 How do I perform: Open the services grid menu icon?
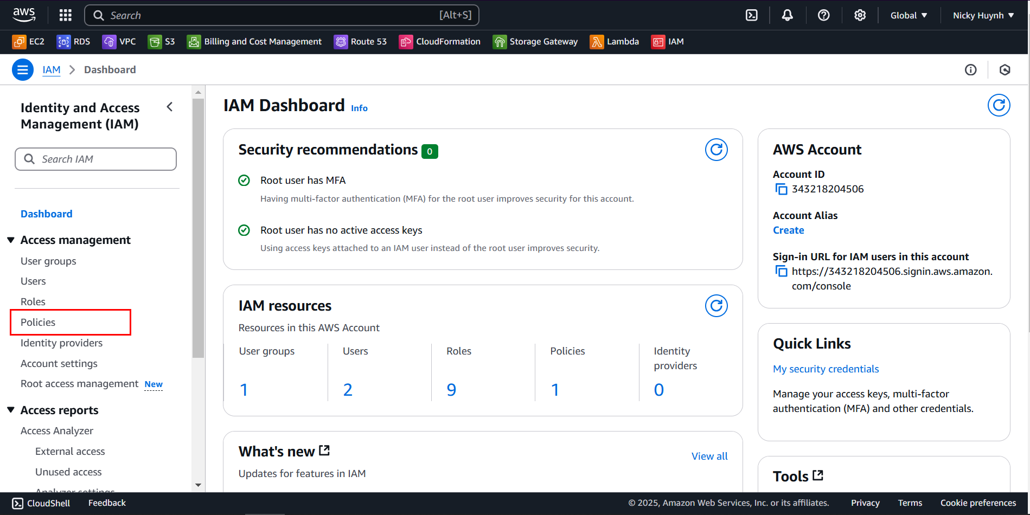66,15
